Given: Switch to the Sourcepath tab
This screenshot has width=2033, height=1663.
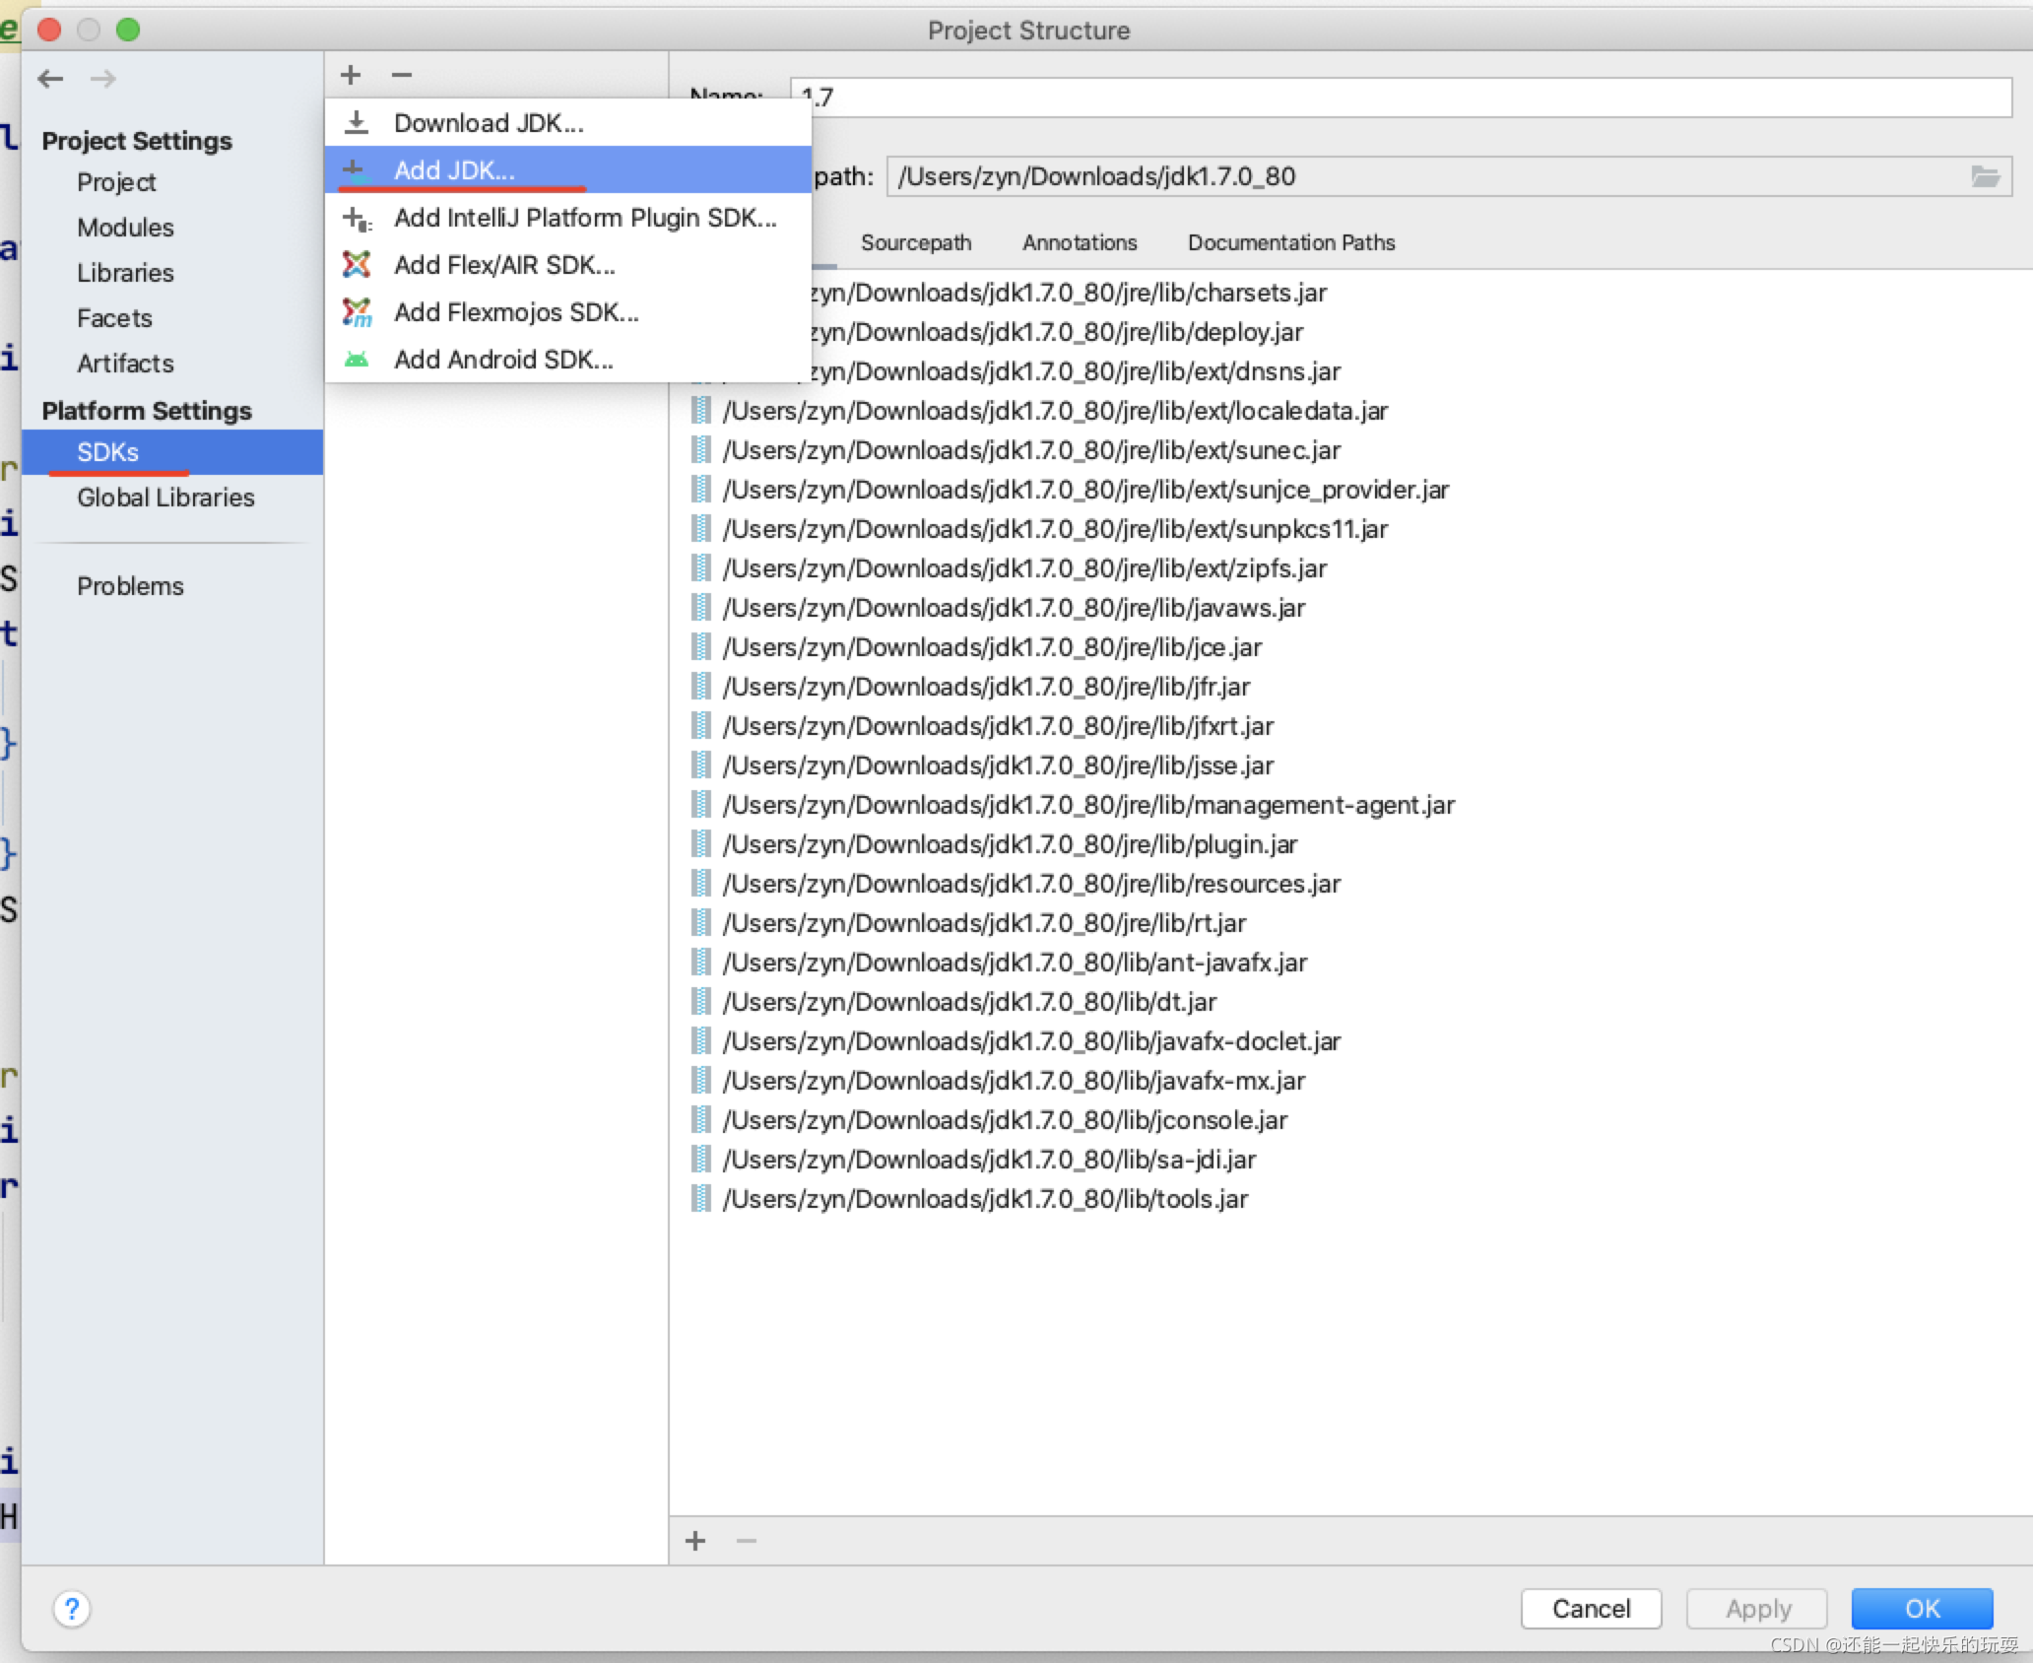Looking at the screenshot, I should (x=915, y=242).
